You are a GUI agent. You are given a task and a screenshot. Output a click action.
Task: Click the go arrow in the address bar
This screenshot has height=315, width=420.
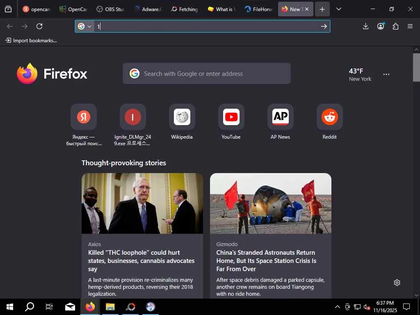tap(324, 26)
